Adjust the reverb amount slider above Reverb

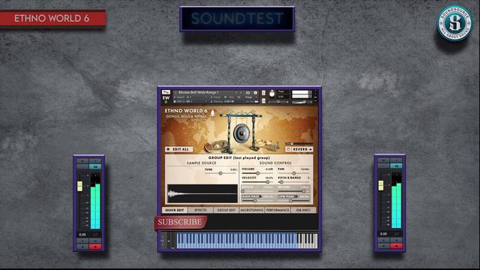[x=292, y=143]
